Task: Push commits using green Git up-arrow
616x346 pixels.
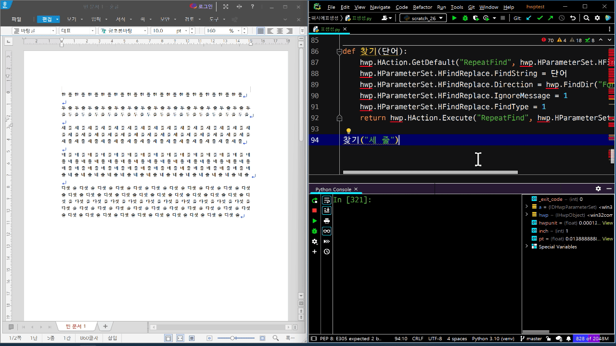Action: [551, 18]
